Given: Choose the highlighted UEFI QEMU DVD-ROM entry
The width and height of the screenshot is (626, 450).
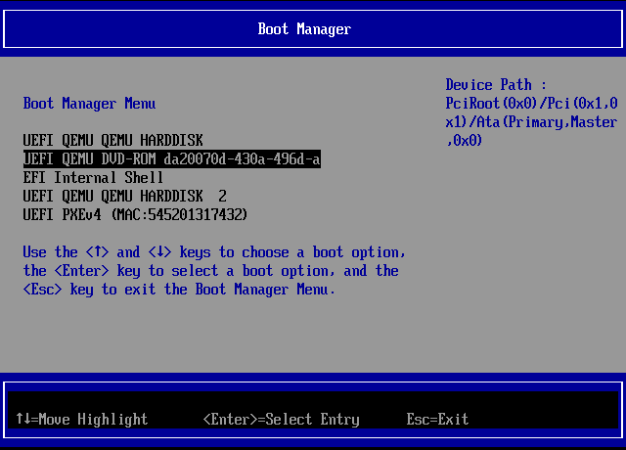Looking at the screenshot, I should [171, 158].
